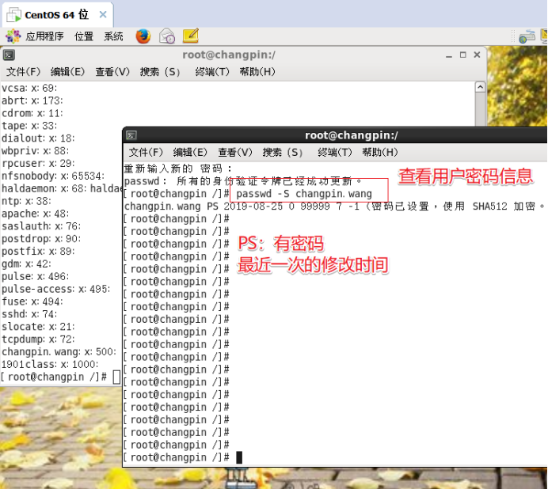This screenshot has height=489, width=548.
Task: Click the line 'nfsnobody:x:65534:'
Action: (53, 176)
